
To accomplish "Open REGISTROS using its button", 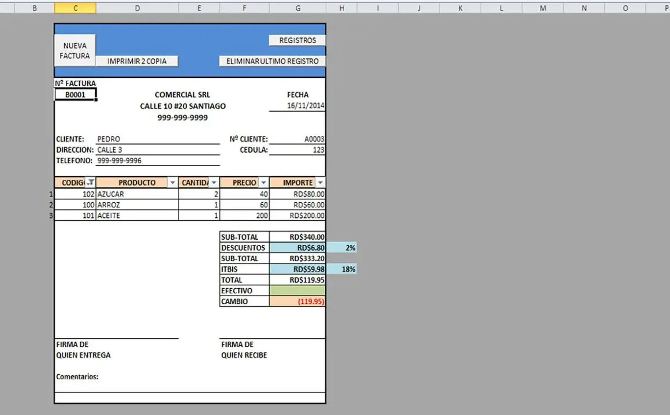I will coord(297,40).
